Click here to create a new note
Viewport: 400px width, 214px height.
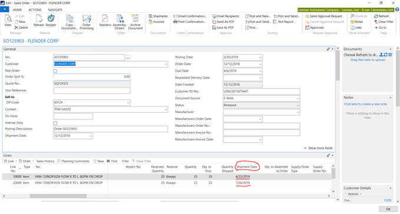coord(366,104)
